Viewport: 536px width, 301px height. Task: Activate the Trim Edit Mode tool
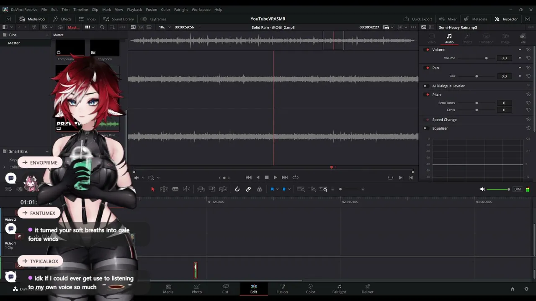(x=164, y=189)
